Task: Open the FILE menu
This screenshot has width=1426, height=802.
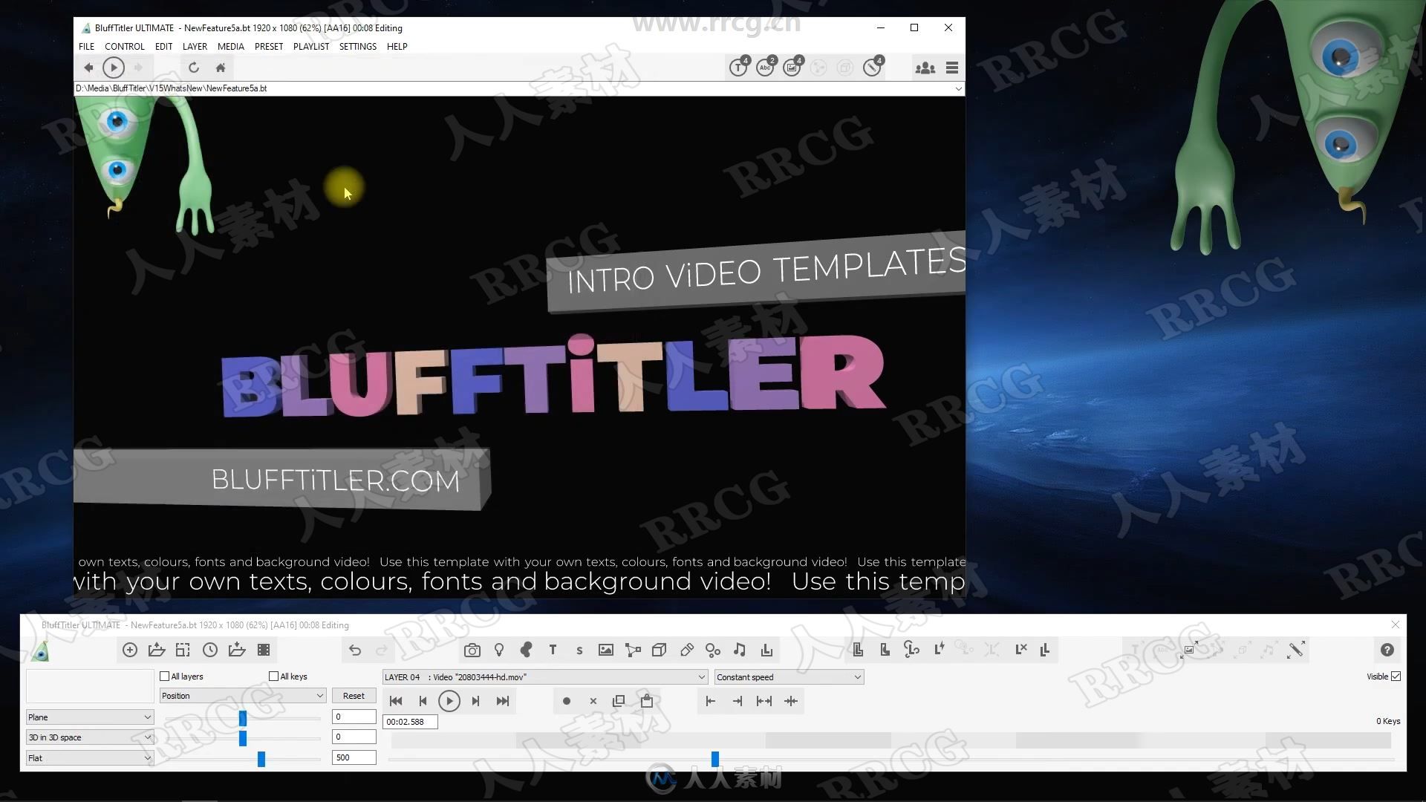Action: pos(87,46)
